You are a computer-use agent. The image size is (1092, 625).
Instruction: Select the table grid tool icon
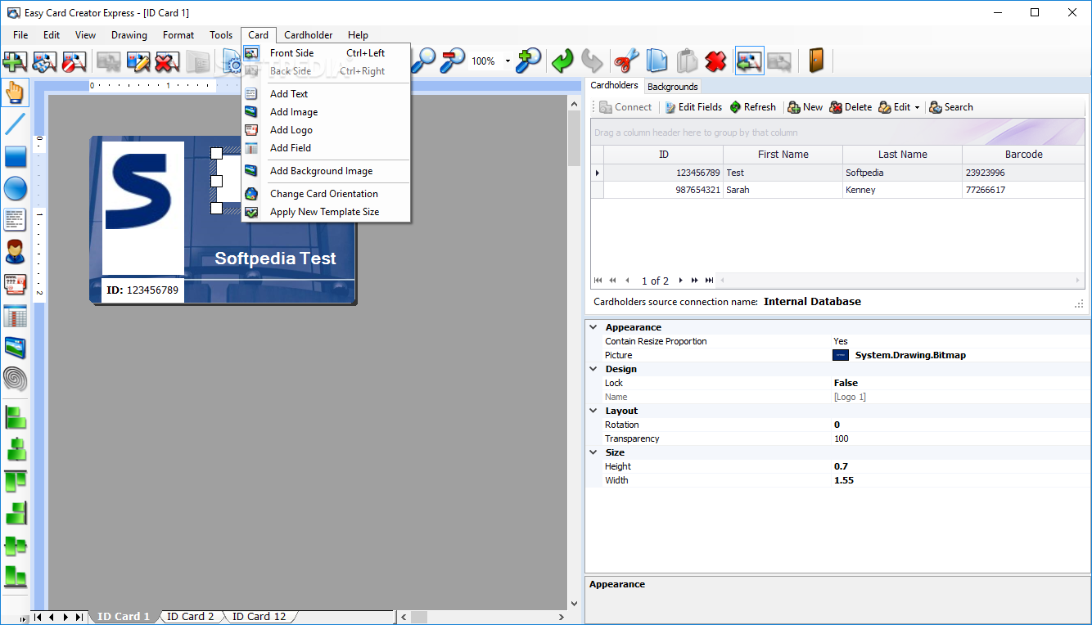15,316
